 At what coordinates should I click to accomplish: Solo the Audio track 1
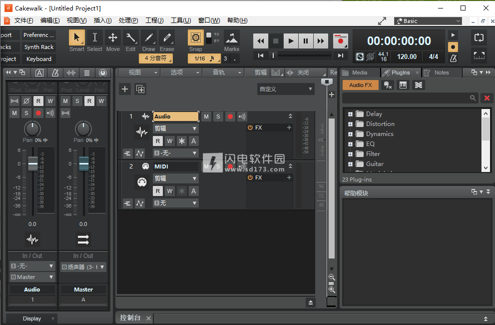218,116
